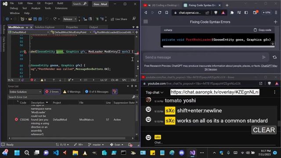Click the notifications bell in Visual Studio status bar
The width and height of the screenshot is (281, 158).
(130, 144)
